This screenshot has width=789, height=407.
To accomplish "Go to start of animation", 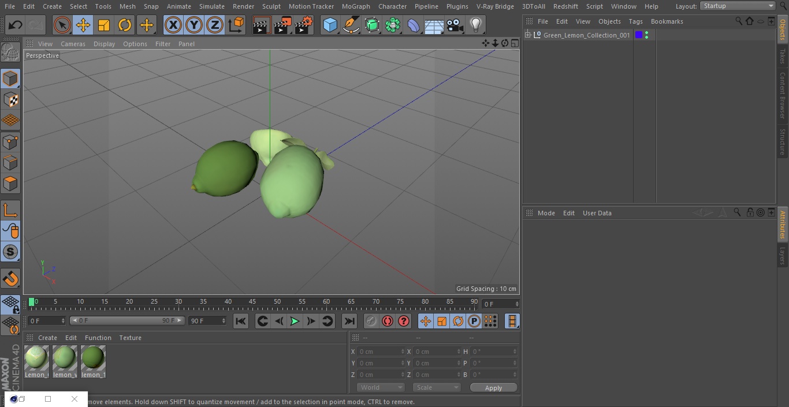I will [241, 321].
